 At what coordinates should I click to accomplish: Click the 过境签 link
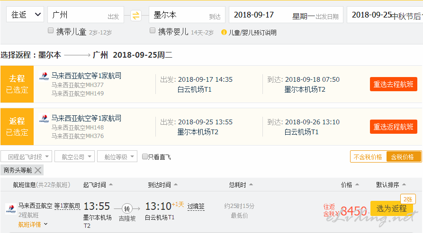click(x=196, y=207)
